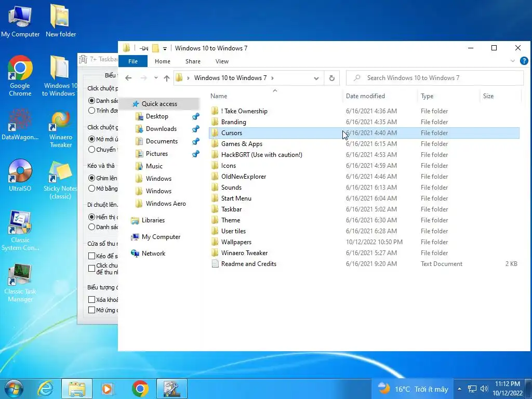Open the Google Chrome desktop shortcut
The width and height of the screenshot is (532, 399).
(20, 76)
